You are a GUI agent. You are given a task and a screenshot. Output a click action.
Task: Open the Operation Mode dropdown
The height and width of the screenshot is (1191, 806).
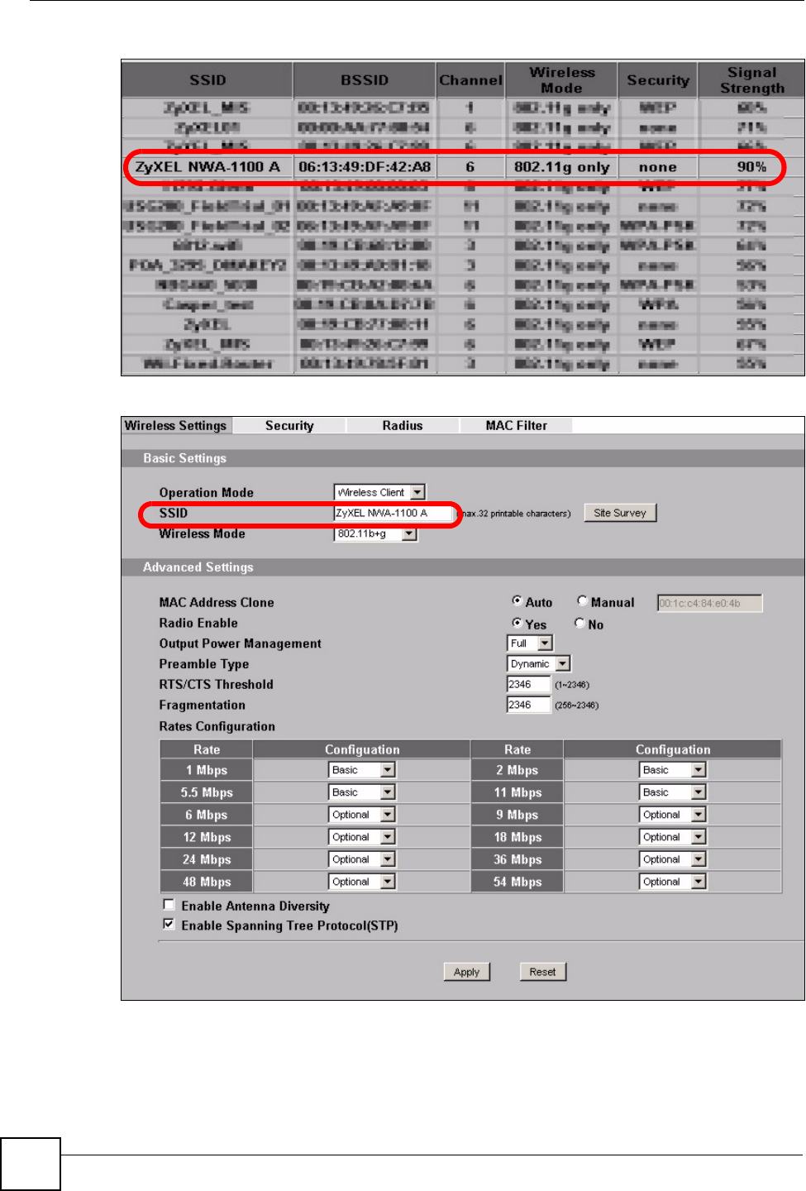(379, 492)
